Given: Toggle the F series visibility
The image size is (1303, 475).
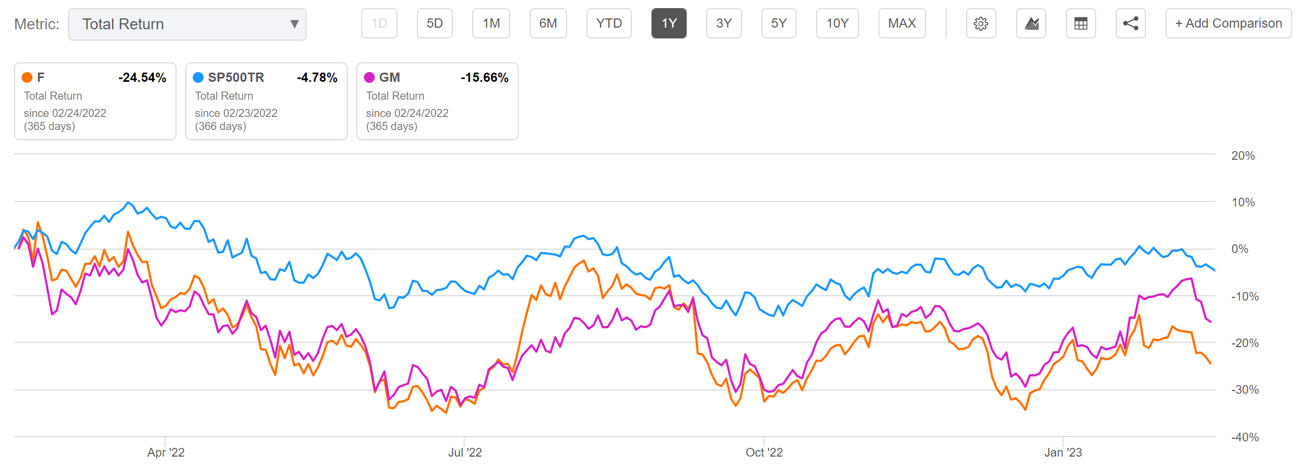Looking at the screenshot, I should (95, 101).
